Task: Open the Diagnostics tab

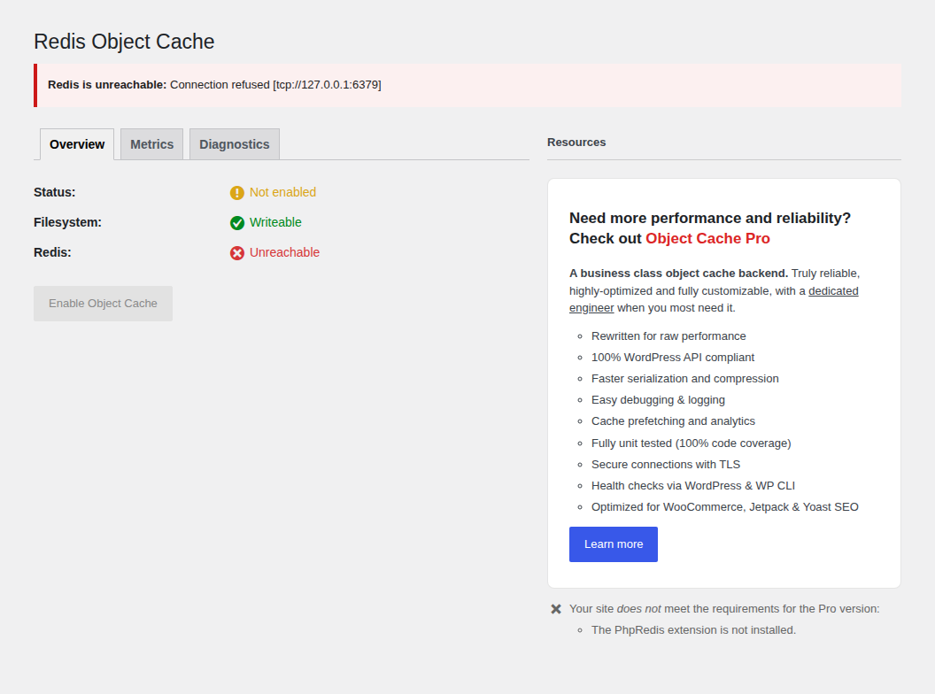Action: coord(235,144)
